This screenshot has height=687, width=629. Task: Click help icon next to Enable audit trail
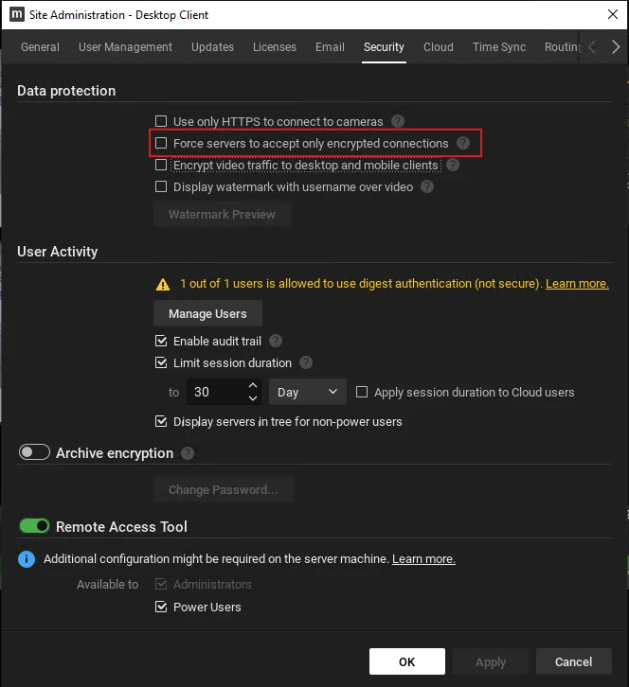(x=275, y=341)
